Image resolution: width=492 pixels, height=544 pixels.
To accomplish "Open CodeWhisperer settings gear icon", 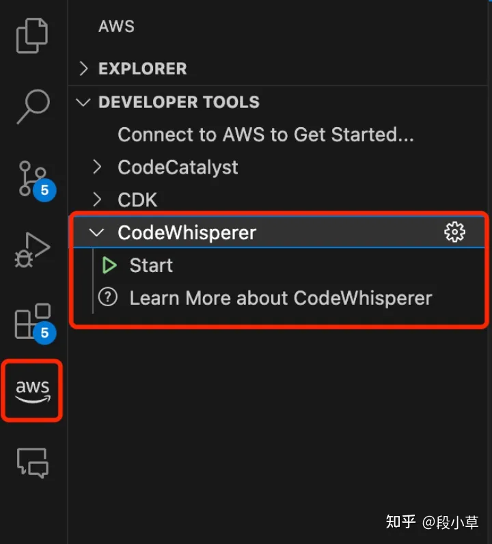I will tap(454, 232).
